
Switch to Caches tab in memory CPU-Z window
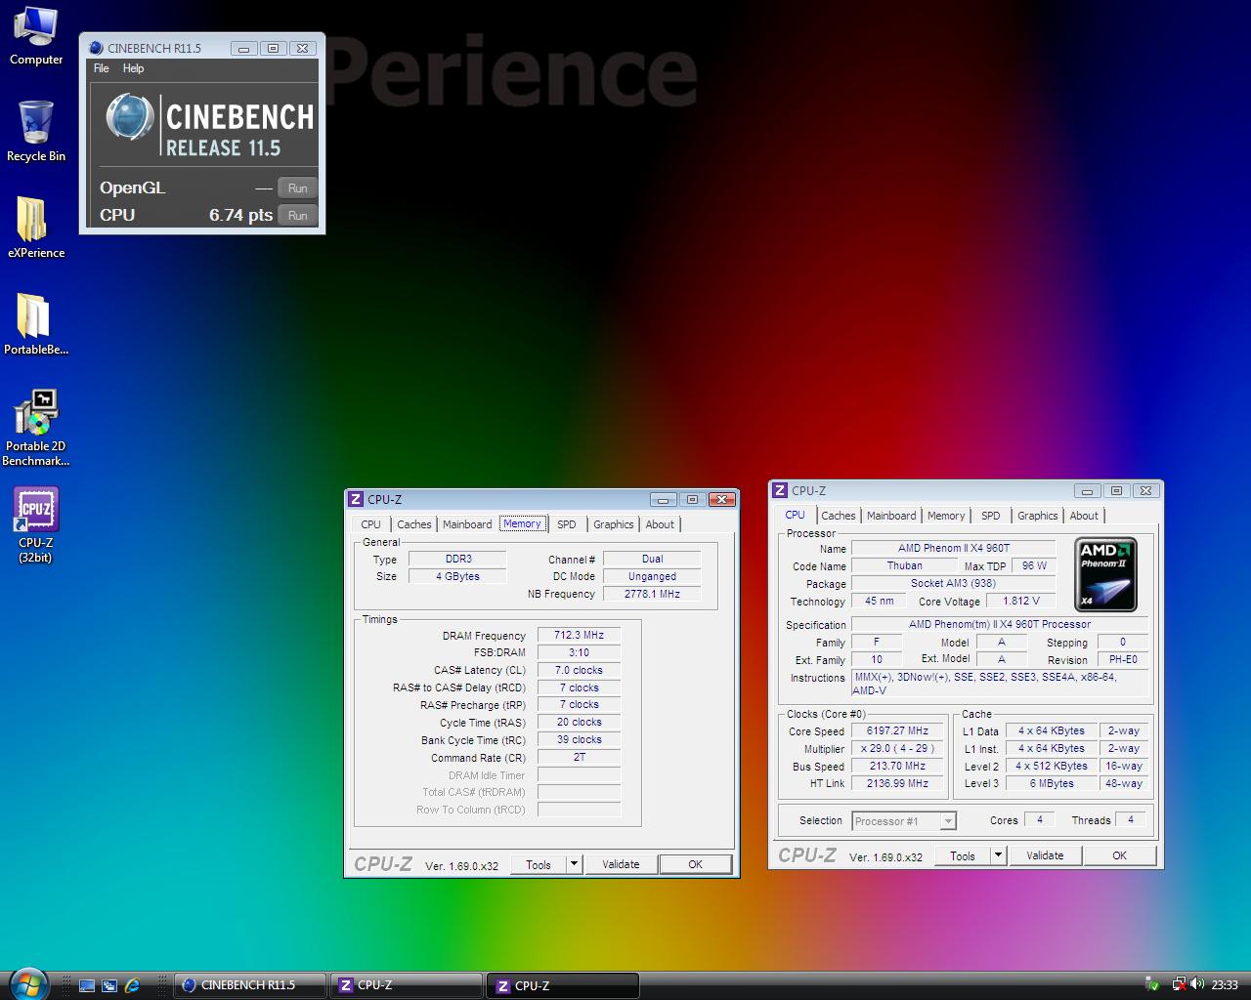click(x=414, y=524)
